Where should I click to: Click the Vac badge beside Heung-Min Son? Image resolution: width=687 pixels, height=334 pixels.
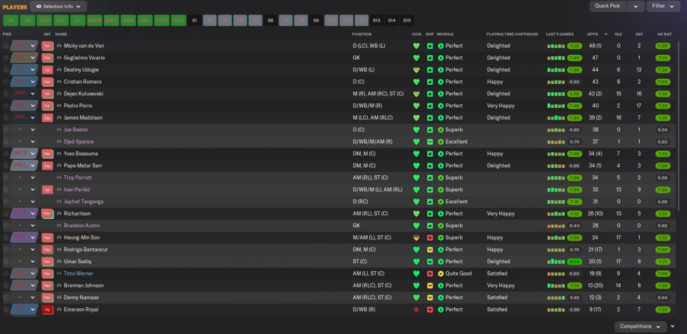(x=47, y=238)
